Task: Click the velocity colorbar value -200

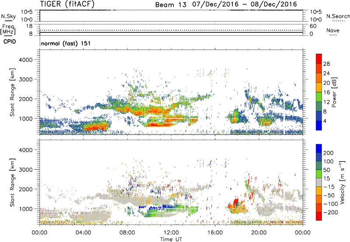Action: click(x=331, y=212)
